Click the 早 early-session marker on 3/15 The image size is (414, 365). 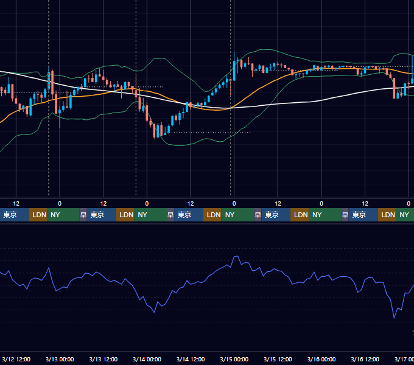258,215
